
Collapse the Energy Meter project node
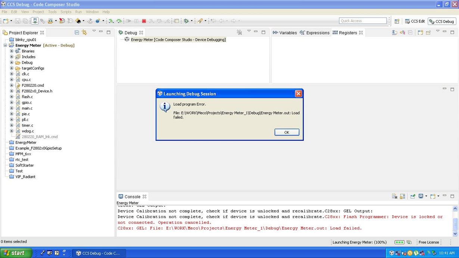pos(5,45)
